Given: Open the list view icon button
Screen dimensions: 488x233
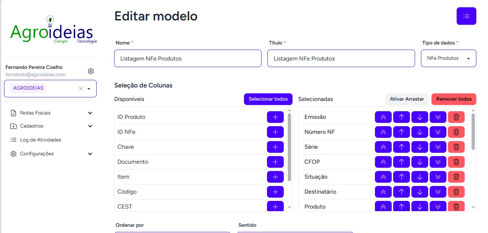Looking at the screenshot, I should click(x=466, y=16).
